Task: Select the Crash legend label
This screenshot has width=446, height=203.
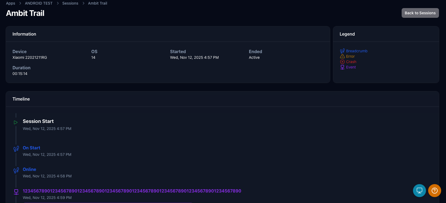Action: click(x=351, y=62)
